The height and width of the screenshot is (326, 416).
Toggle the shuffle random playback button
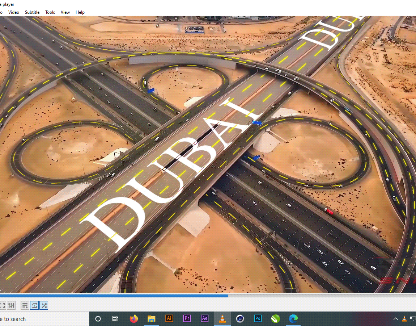(44, 305)
